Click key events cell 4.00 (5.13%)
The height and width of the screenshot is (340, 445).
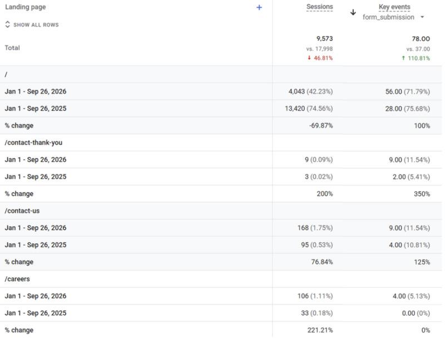411,296
